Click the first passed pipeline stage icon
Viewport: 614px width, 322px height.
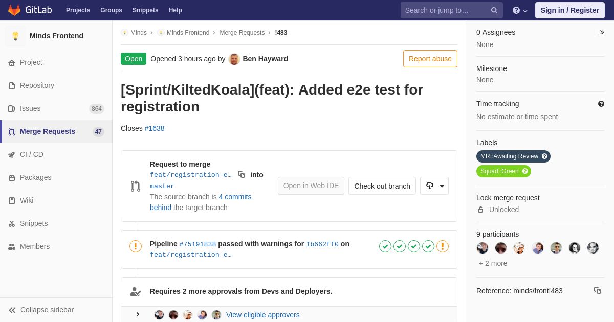point(385,246)
